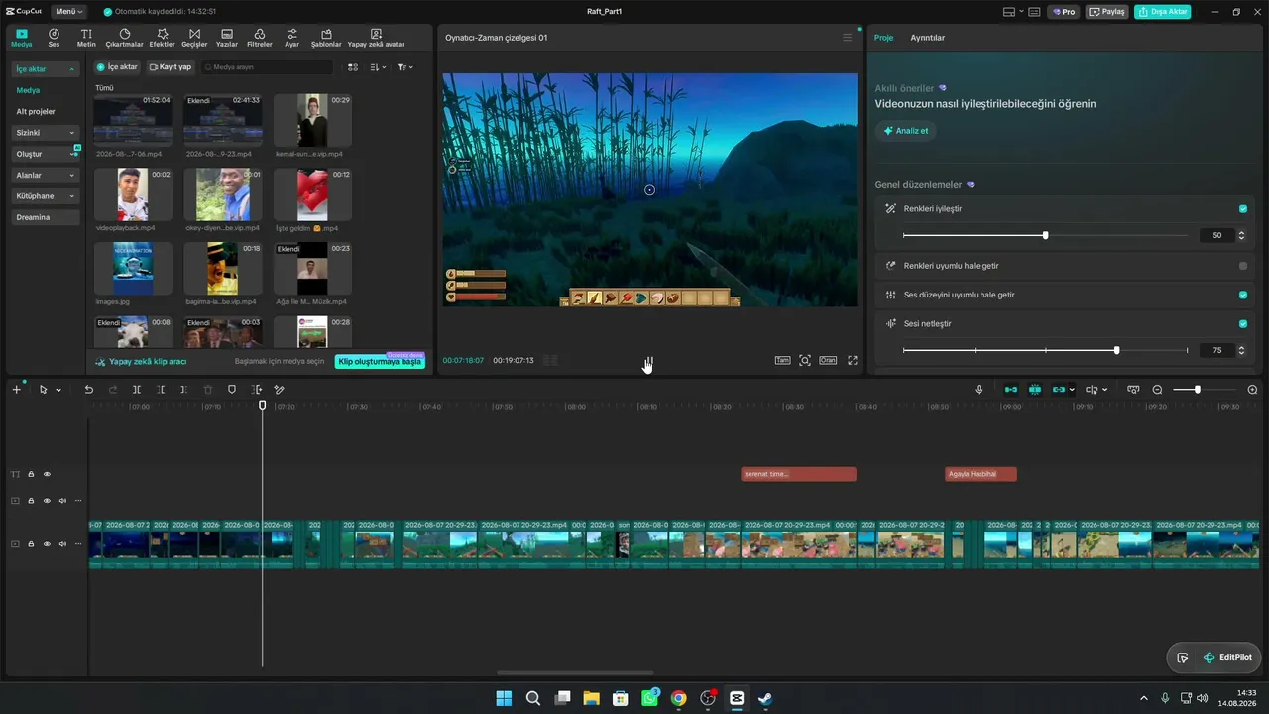Click the Paylaş share button
Image resolution: width=1269 pixels, height=714 pixels.
coord(1107,12)
